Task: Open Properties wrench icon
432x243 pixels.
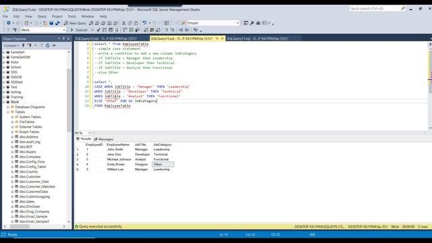Action: [x=252, y=23]
